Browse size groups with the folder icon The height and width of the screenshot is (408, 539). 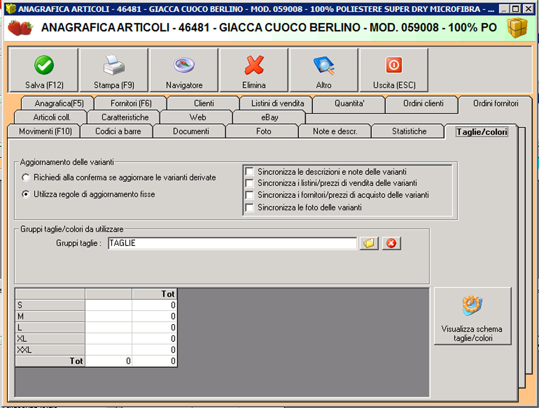click(x=369, y=243)
